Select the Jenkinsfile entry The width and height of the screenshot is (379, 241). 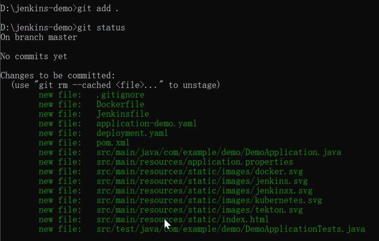[122, 114]
